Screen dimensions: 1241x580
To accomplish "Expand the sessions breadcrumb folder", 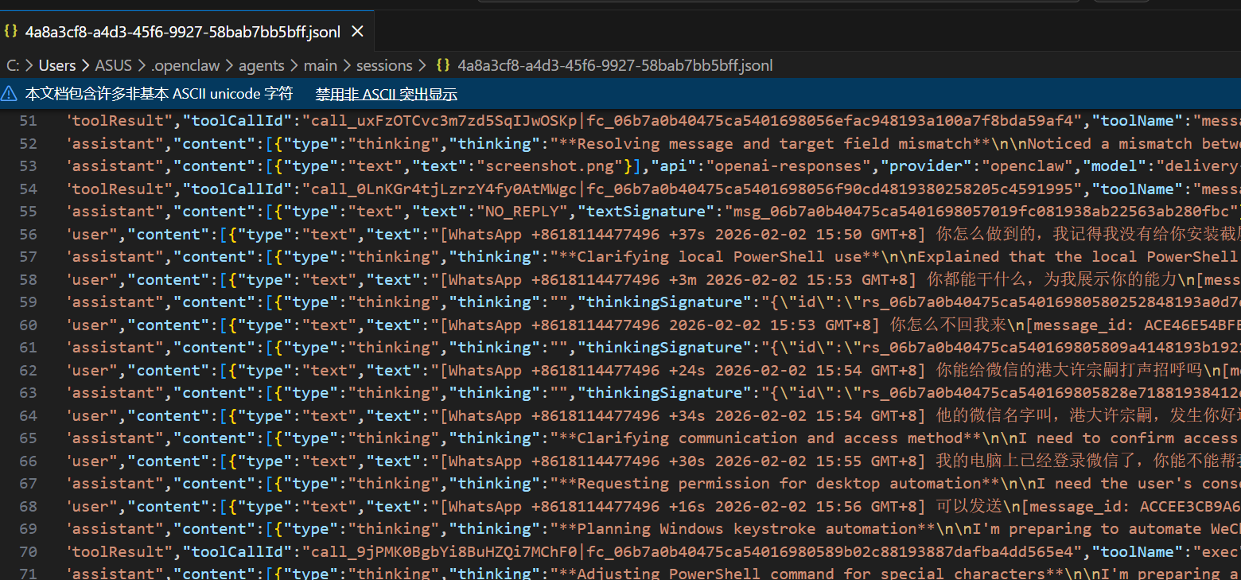I will (384, 65).
